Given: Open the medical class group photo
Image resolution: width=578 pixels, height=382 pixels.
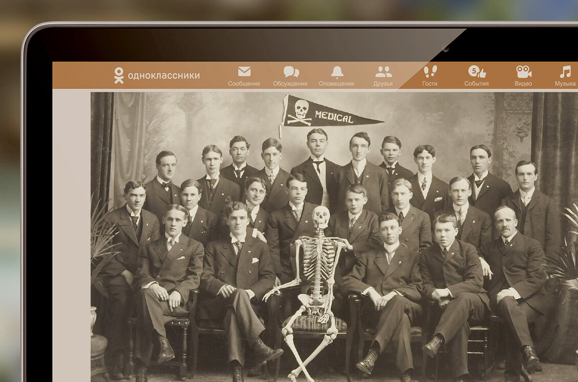Looking at the screenshot, I should [334, 237].
